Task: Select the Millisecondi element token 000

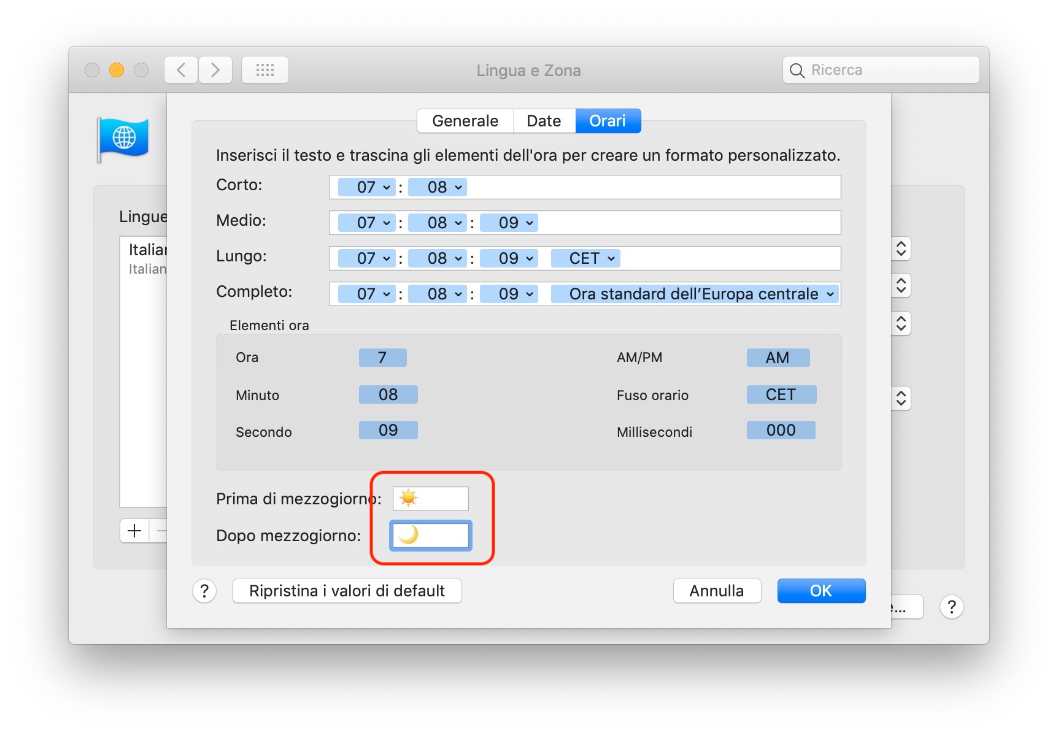Action: pos(781,430)
